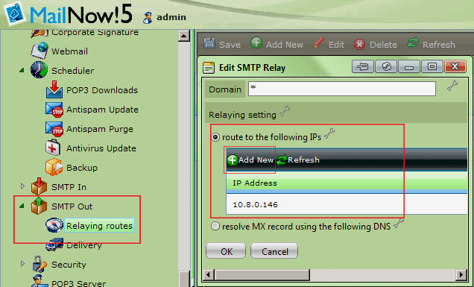The height and width of the screenshot is (287, 474).
Task: Click Add New in IP list toolbar
Action: coord(250,160)
